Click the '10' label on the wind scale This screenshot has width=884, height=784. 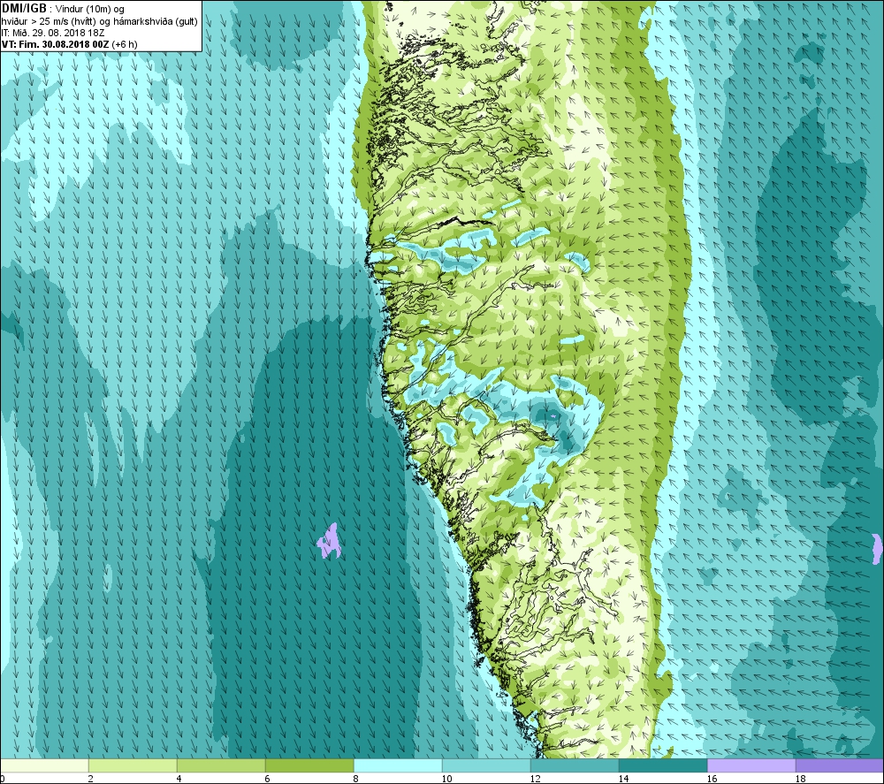click(446, 779)
